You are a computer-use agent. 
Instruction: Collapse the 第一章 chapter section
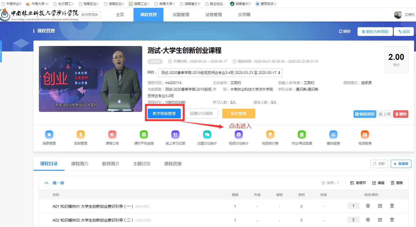tap(46, 183)
